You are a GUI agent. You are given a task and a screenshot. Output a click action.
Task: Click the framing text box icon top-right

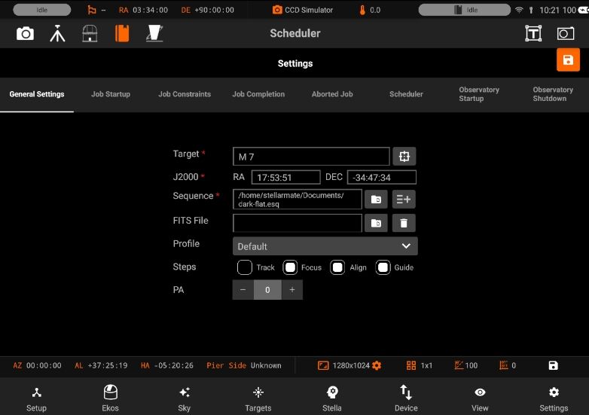click(x=533, y=33)
